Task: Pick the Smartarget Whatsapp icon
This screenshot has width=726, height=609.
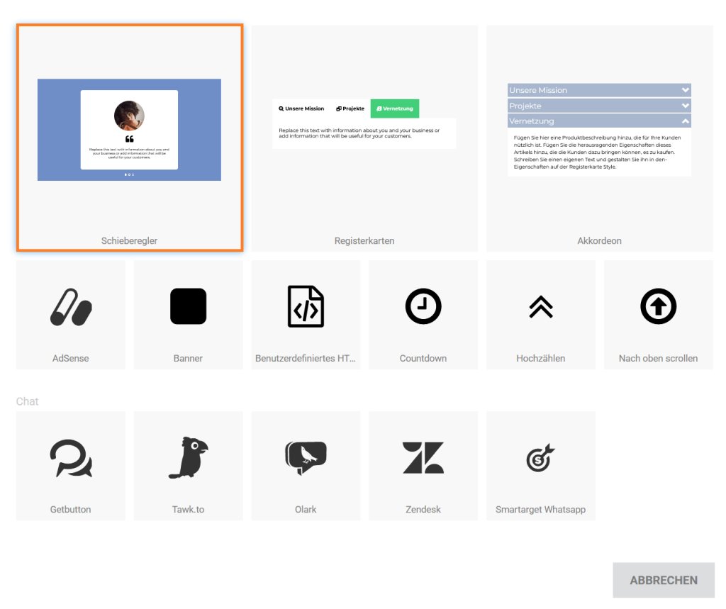Action: (x=540, y=458)
